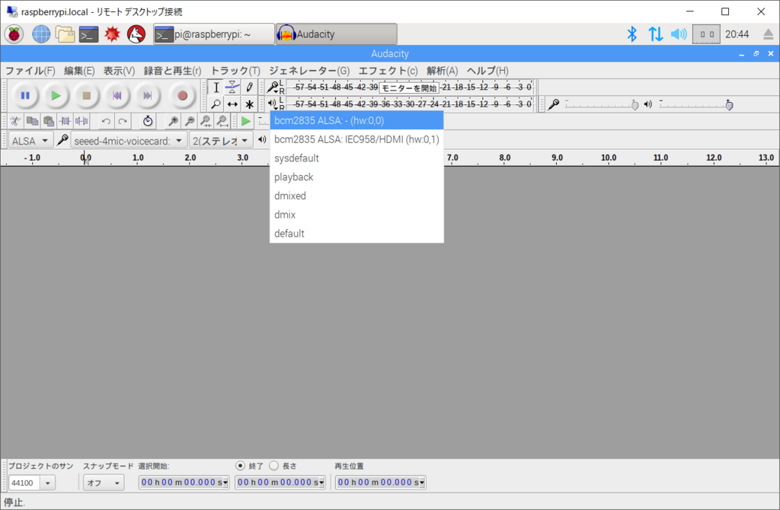Click the Paste icon in edit toolbar
This screenshot has width=780, height=510.
tap(49, 121)
